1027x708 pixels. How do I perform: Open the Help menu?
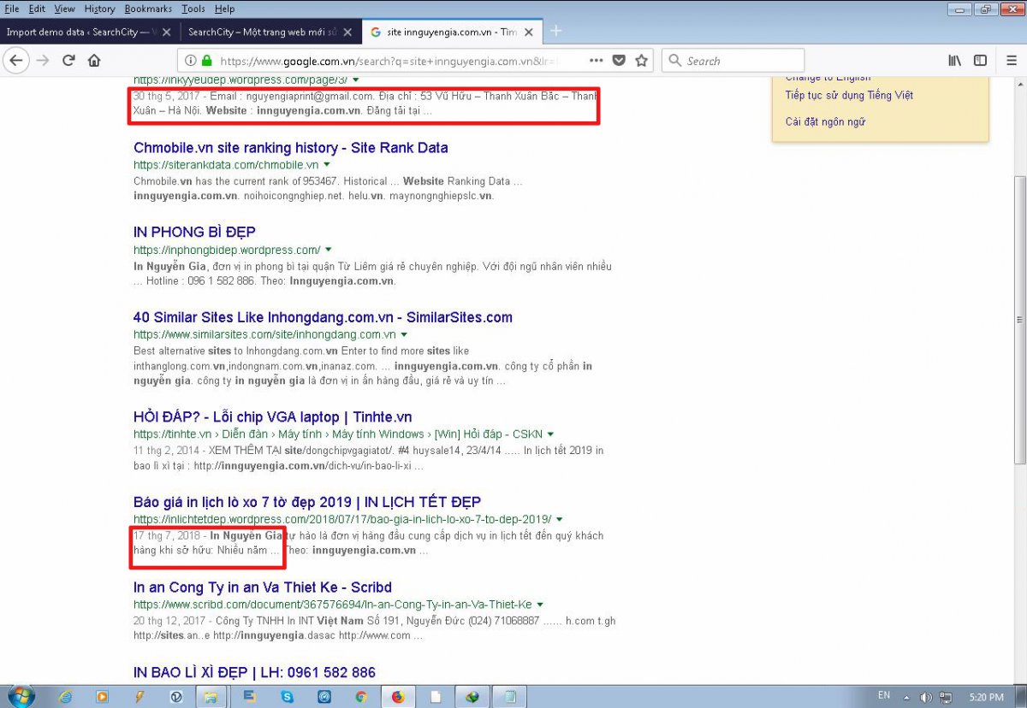tap(224, 9)
